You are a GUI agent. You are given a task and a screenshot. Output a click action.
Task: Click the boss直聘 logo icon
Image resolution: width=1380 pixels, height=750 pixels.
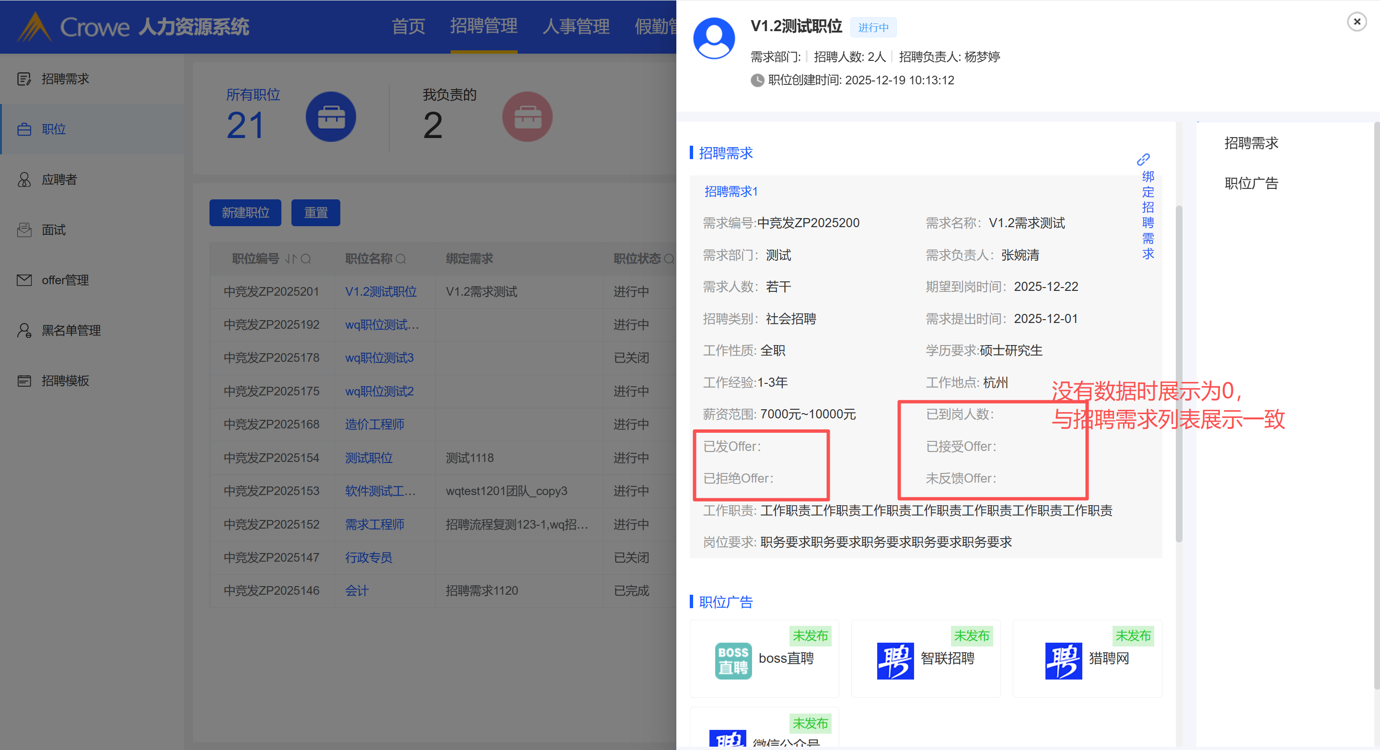point(733,660)
